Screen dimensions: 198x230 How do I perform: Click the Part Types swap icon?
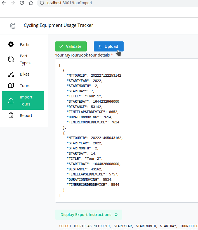11,59
